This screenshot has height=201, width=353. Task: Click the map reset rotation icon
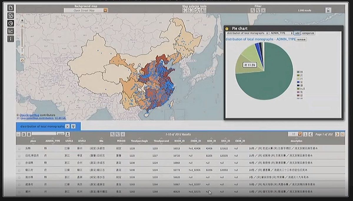click(x=22, y=60)
